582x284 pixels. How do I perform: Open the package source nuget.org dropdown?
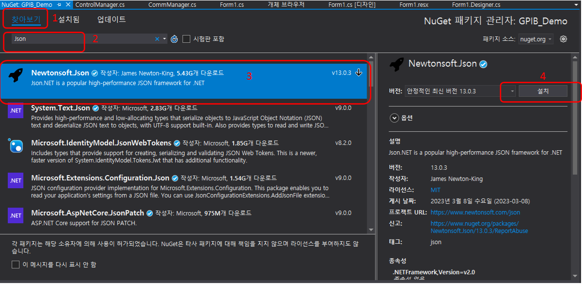click(x=536, y=39)
